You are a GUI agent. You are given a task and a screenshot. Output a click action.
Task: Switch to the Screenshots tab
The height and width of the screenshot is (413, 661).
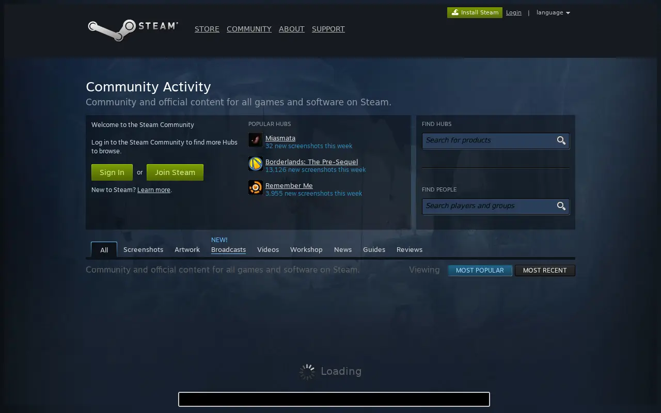point(143,249)
